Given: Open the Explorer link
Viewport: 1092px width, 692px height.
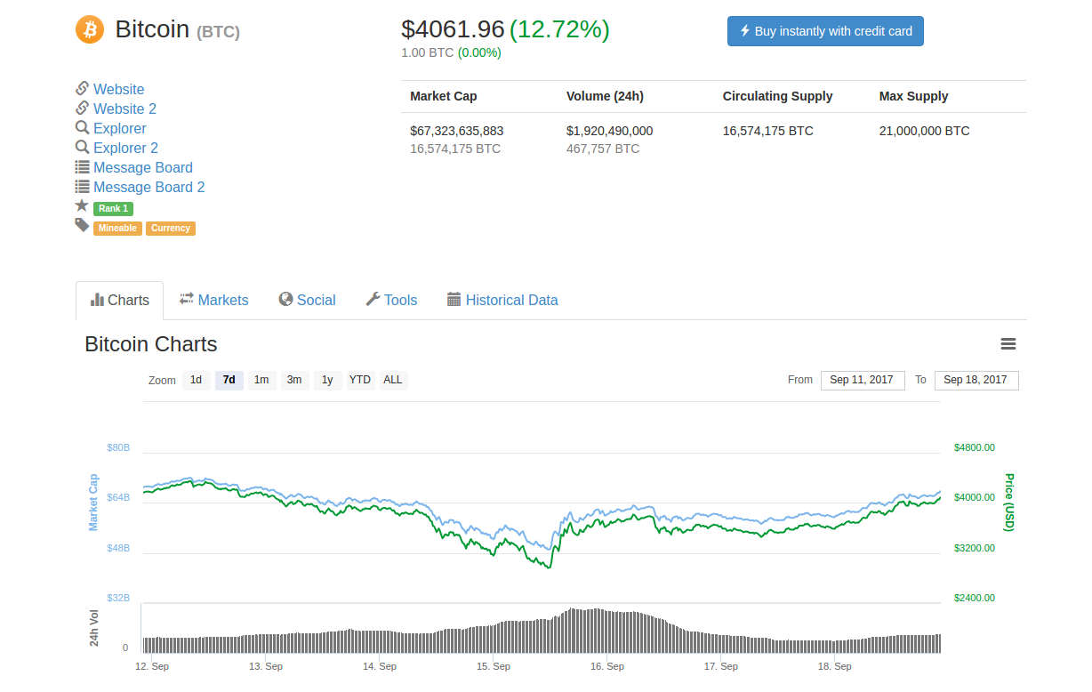Looking at the screenshot, I should [120, 128].
